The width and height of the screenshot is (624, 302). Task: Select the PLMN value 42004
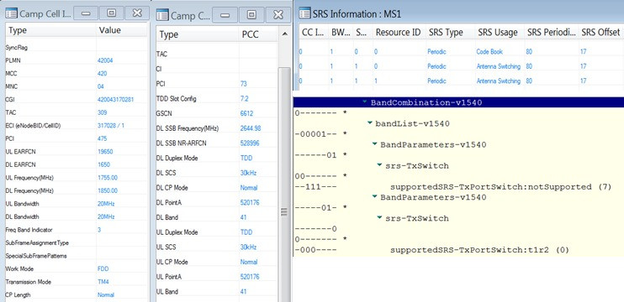point(106,60)
